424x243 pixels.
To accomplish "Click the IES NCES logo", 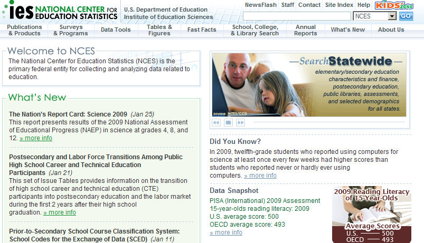I will coord(60,11).
